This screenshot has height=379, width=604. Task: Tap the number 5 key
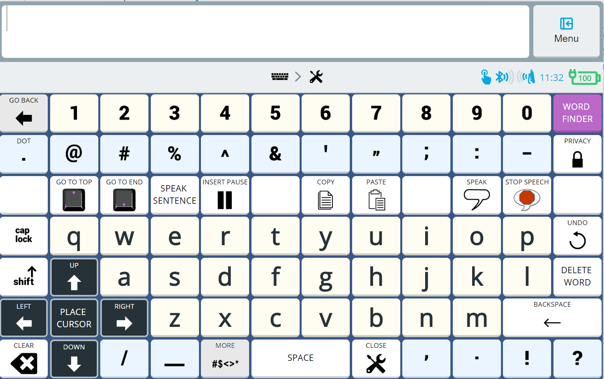click(x=276, y=113)
